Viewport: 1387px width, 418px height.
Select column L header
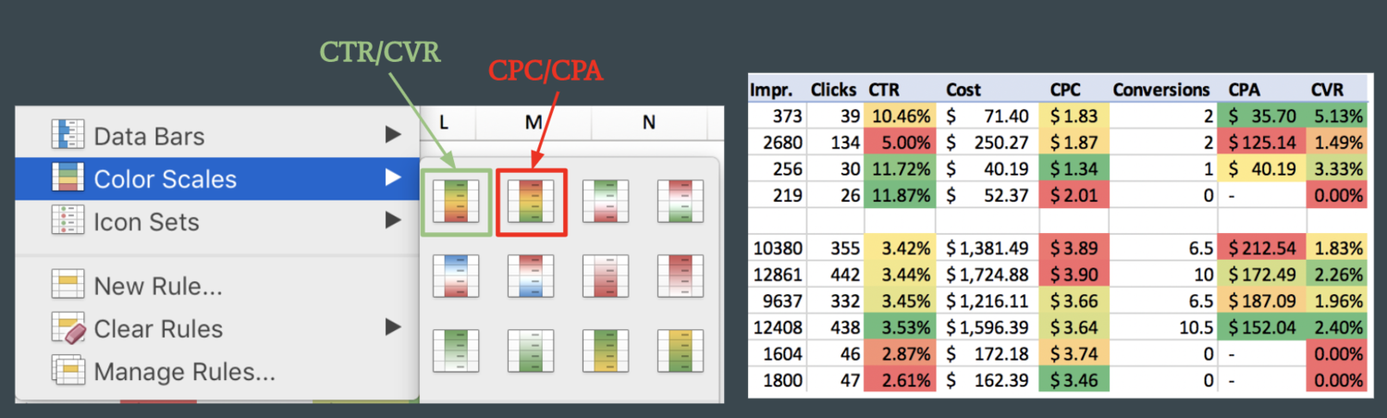(444, 122)
